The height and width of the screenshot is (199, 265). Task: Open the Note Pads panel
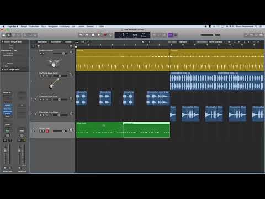tap(251, 35)
